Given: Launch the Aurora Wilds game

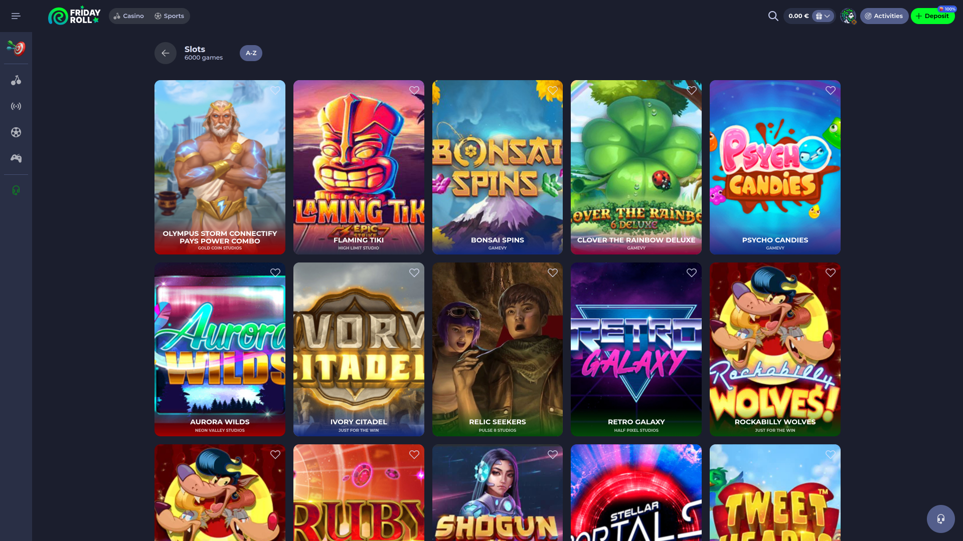Looking at the screenshot, I should point(220,349).
